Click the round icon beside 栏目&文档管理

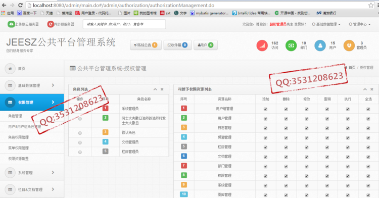click(x=10, y=189)
